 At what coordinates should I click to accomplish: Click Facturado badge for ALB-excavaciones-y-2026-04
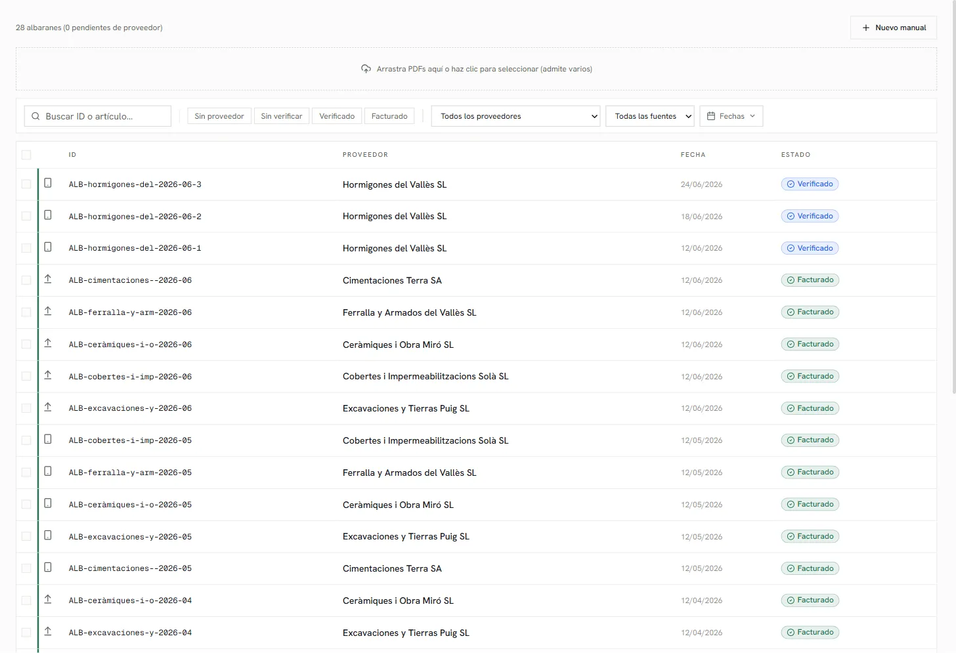coord(810,633)
